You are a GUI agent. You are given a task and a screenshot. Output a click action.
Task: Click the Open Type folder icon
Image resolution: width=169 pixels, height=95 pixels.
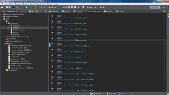tap(49, 7)
